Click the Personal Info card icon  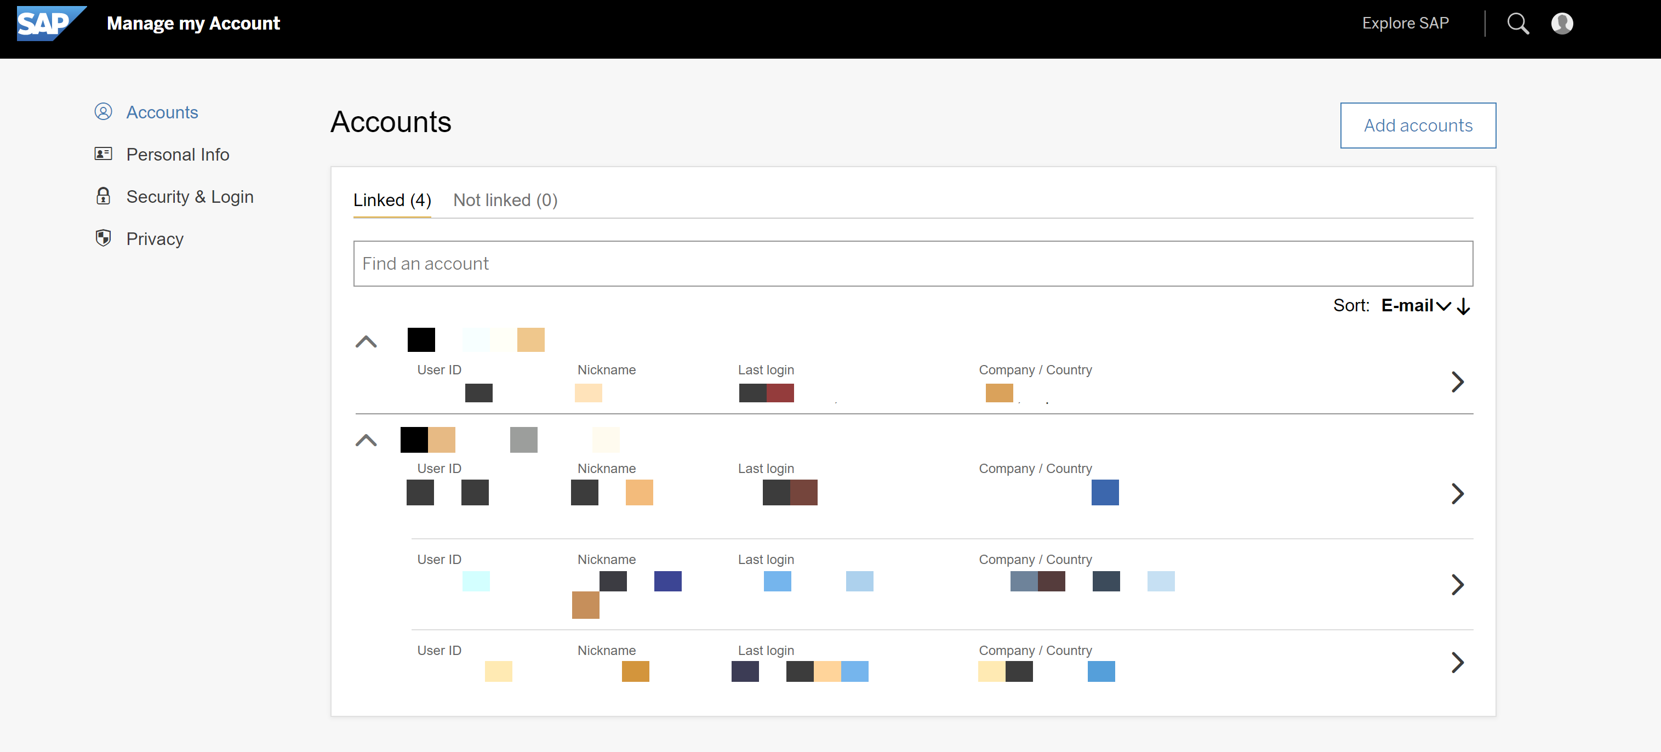tap(104, 153)
